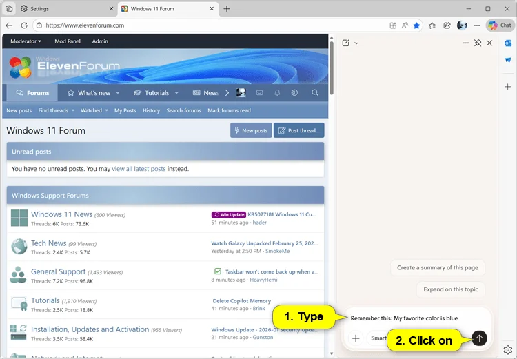Open Outlook sidebar icon
The height and width of the screenshot is (359, 517).
point(508,43)
